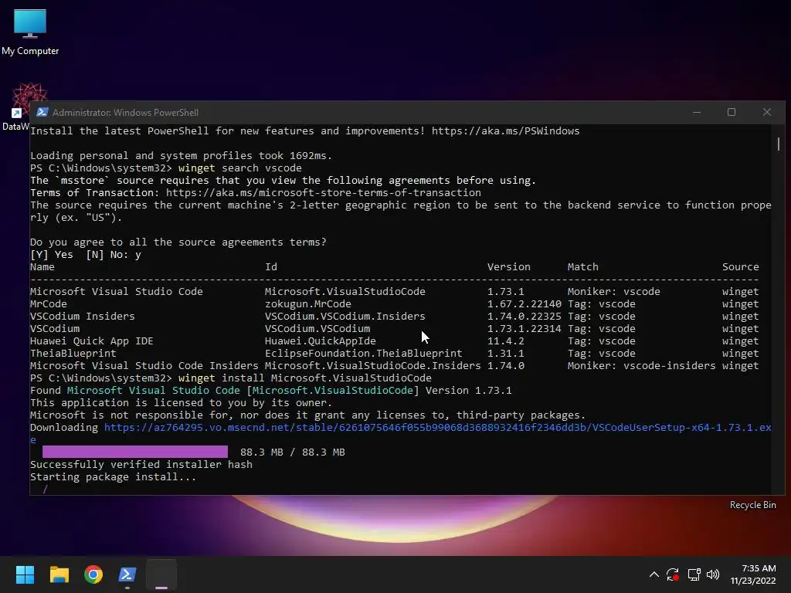Switch to the PowerShell taskbar icon
Viewport: 791px width, 593px height.
127,574
